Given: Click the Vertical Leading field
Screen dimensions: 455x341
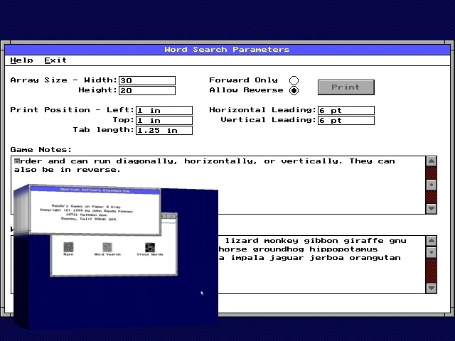Looking at the screenshot, I should (x=346, y=120).
